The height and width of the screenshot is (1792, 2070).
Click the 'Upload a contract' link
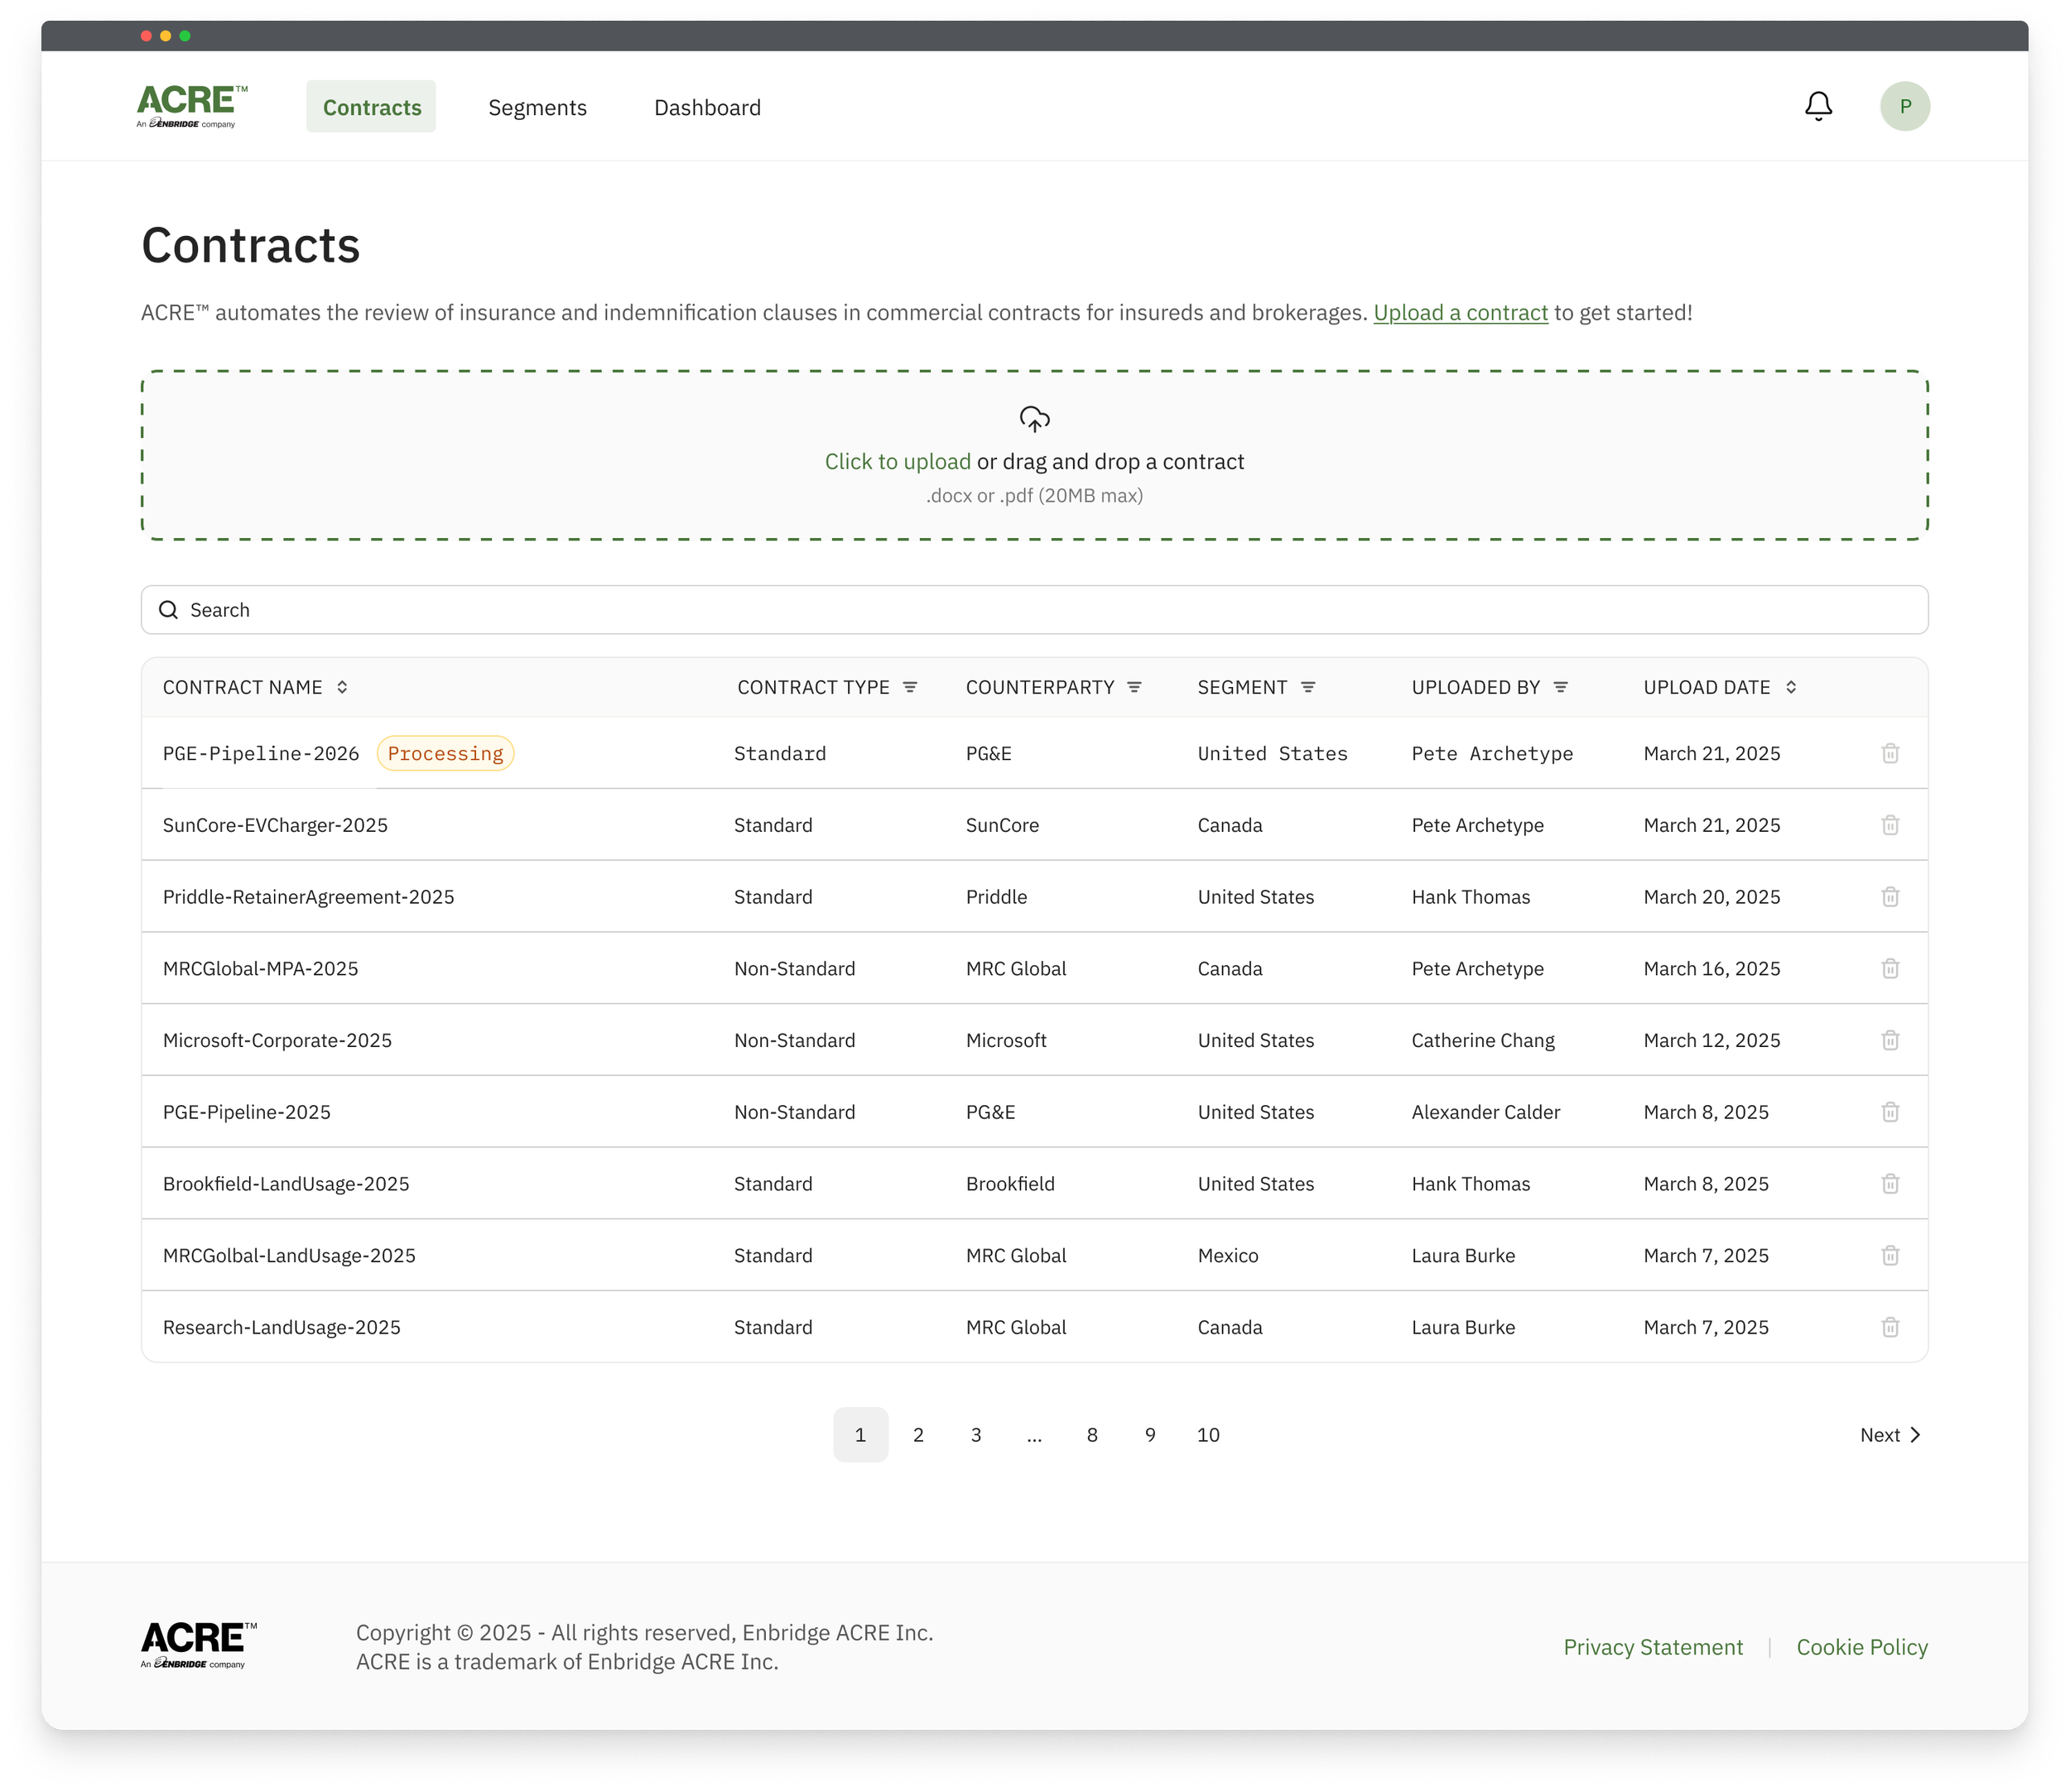pyautogui.click(x=1460, y=313)
